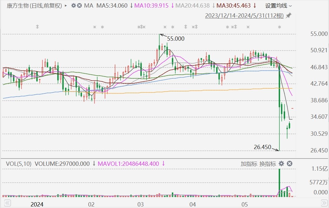Click 换指标 to switch indicator
329x208 pixels.
point(268,164)
